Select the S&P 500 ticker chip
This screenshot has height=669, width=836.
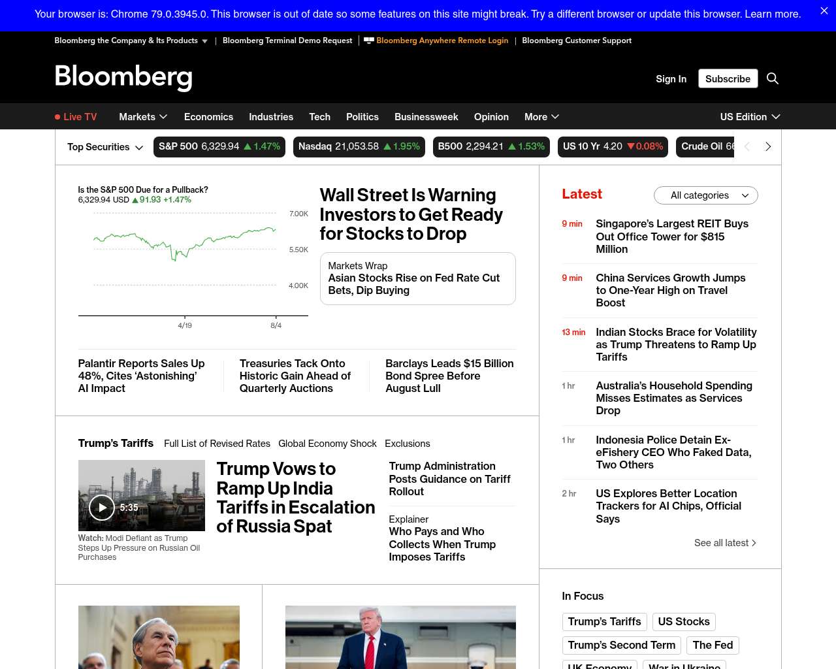point(219,147)
